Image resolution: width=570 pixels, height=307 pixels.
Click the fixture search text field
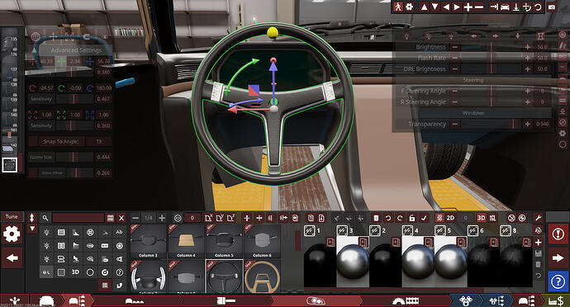(x=78, y=218)
